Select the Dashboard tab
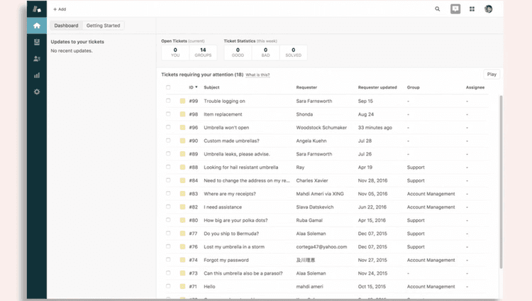The width and height of the screenshot is (532, 301). [67, 26]
